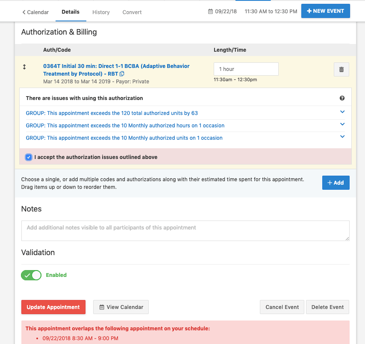Click the Add button to add another code

pos(336,182)
